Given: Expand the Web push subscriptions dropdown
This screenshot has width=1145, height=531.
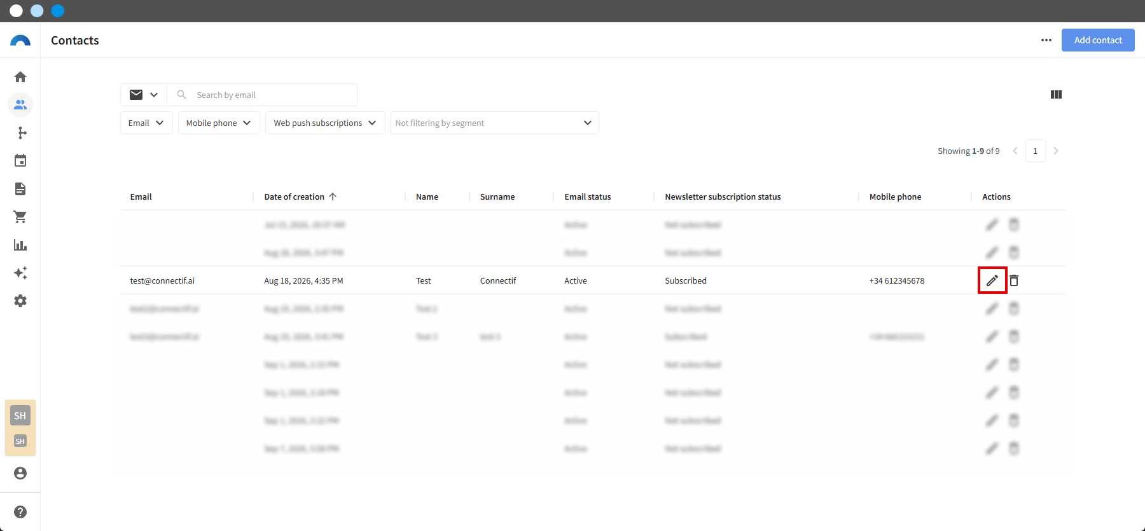Looking at the screenshot, I should point(325,123).
